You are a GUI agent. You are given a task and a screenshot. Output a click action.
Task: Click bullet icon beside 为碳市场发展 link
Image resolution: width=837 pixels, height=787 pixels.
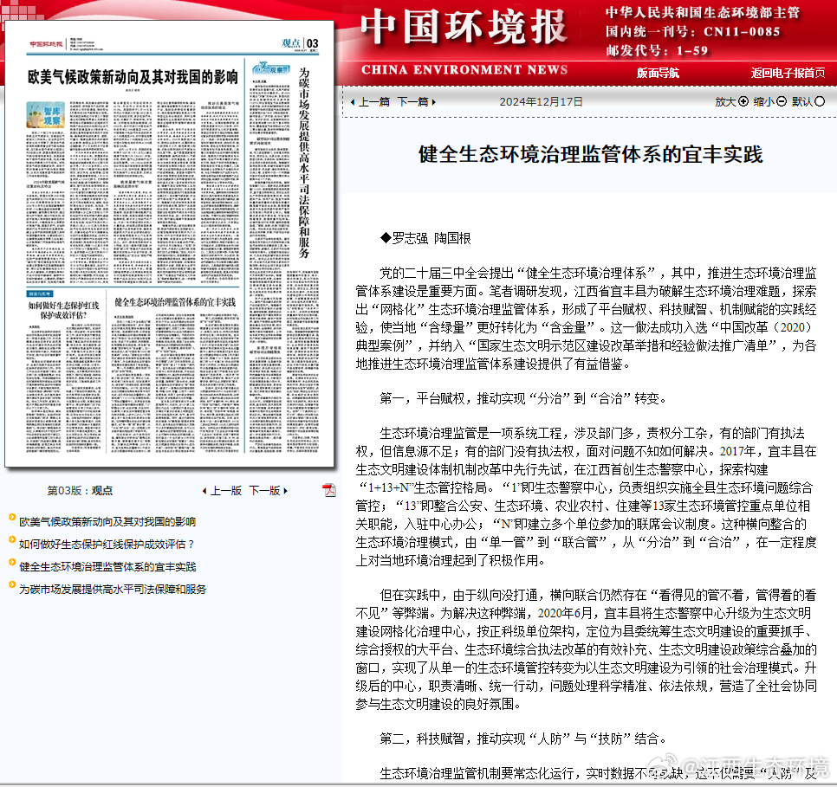tap(12, 584)
